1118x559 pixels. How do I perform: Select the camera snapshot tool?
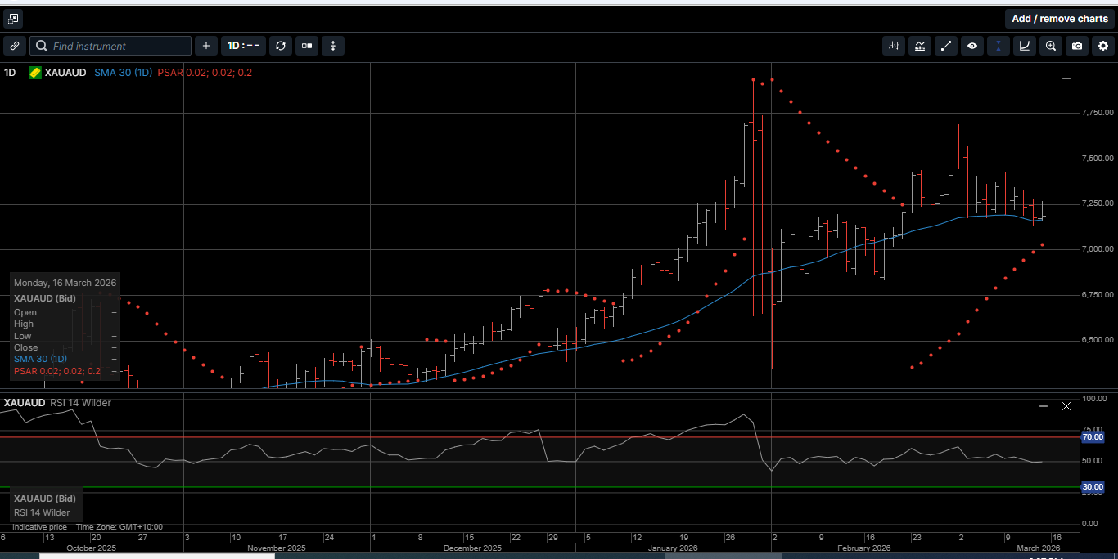(1076, 46)
